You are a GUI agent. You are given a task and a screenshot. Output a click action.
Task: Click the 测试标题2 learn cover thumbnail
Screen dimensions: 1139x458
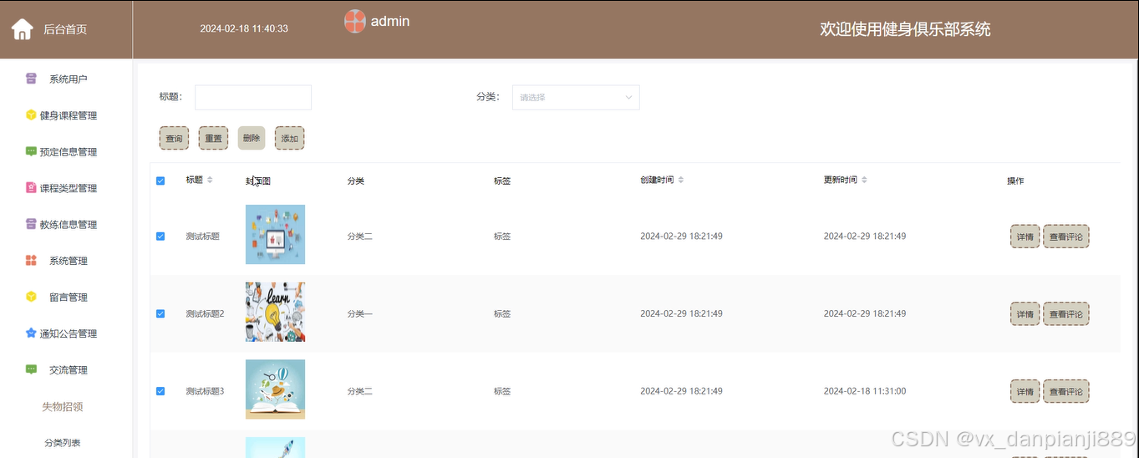(275, 312)
